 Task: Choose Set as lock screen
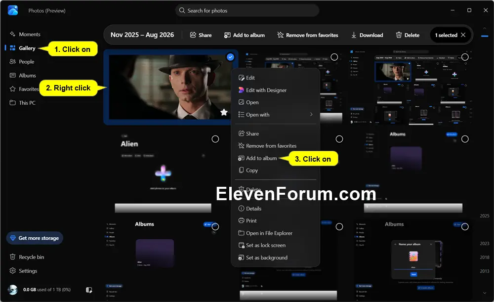pos(275,245)
